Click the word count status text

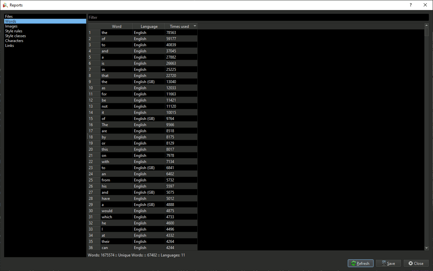click(x=136, y=255)
